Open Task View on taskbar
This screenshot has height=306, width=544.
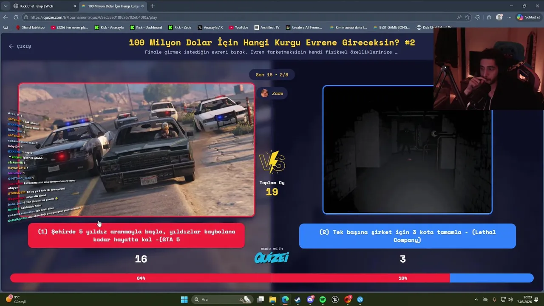tap(261, 300)
